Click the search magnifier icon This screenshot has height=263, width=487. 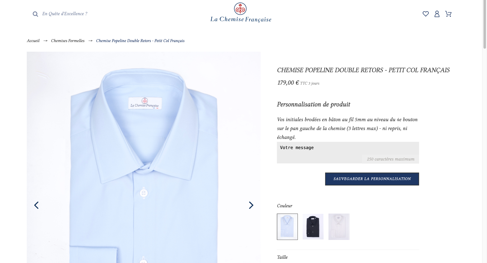click(35, 14)
